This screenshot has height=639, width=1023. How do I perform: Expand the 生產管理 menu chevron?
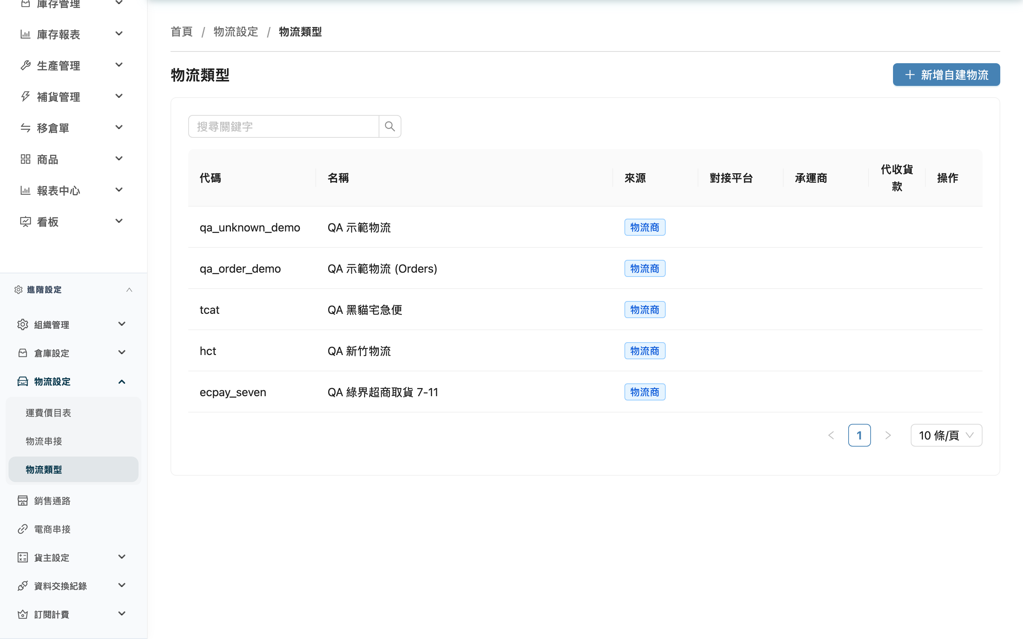coord(119,65)
